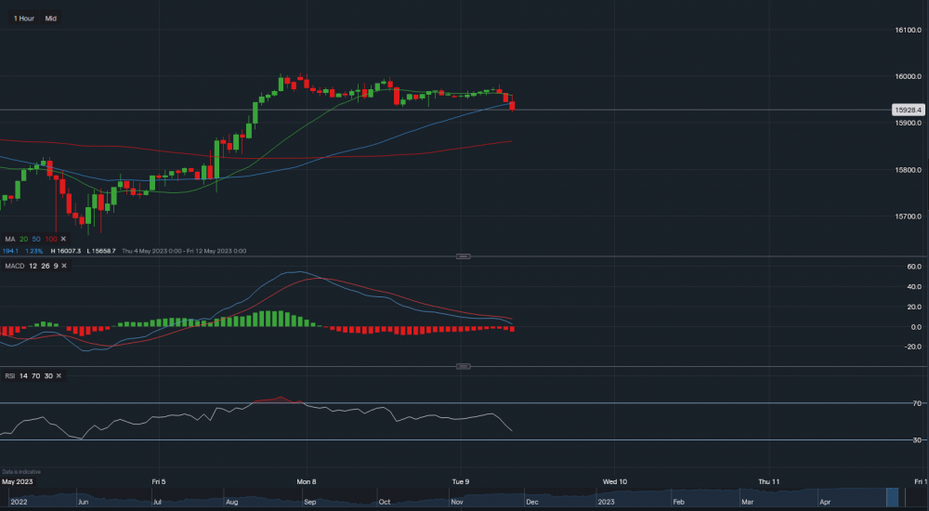Open the Mid price type dropdown

[x=51, y=18]
